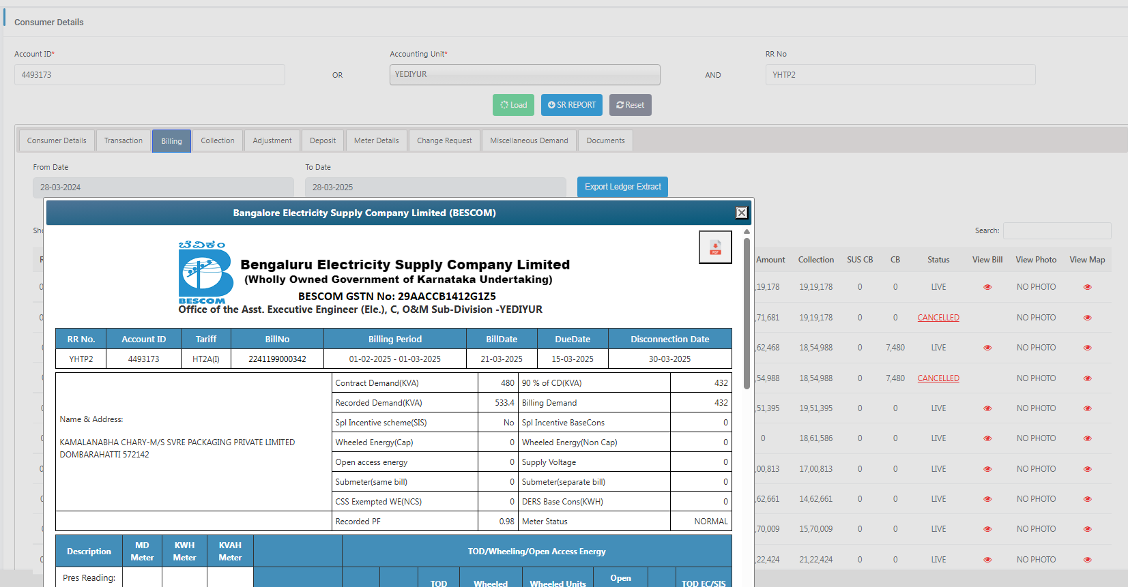Open map view for 14,62,661 row
This screenshot has width=1128, height=587.
1088,499
